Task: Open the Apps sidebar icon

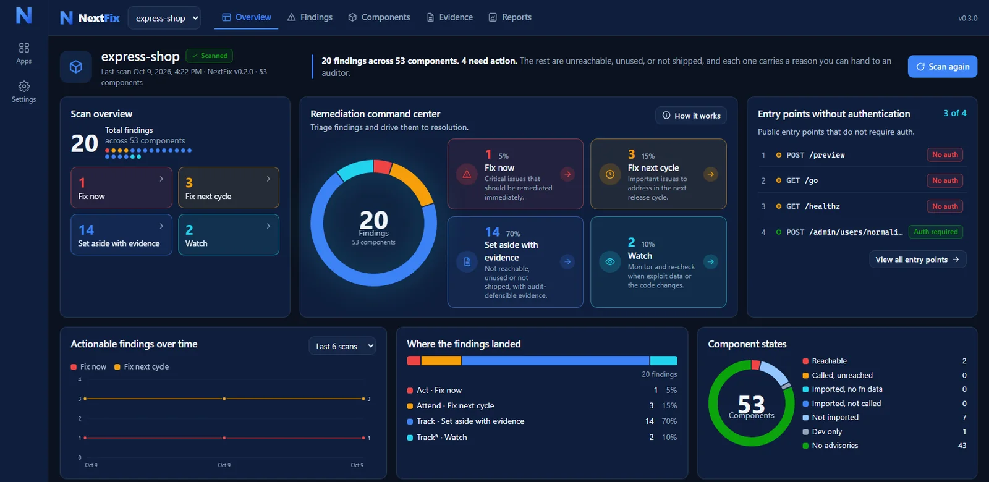Action: [x=24, y=53]
